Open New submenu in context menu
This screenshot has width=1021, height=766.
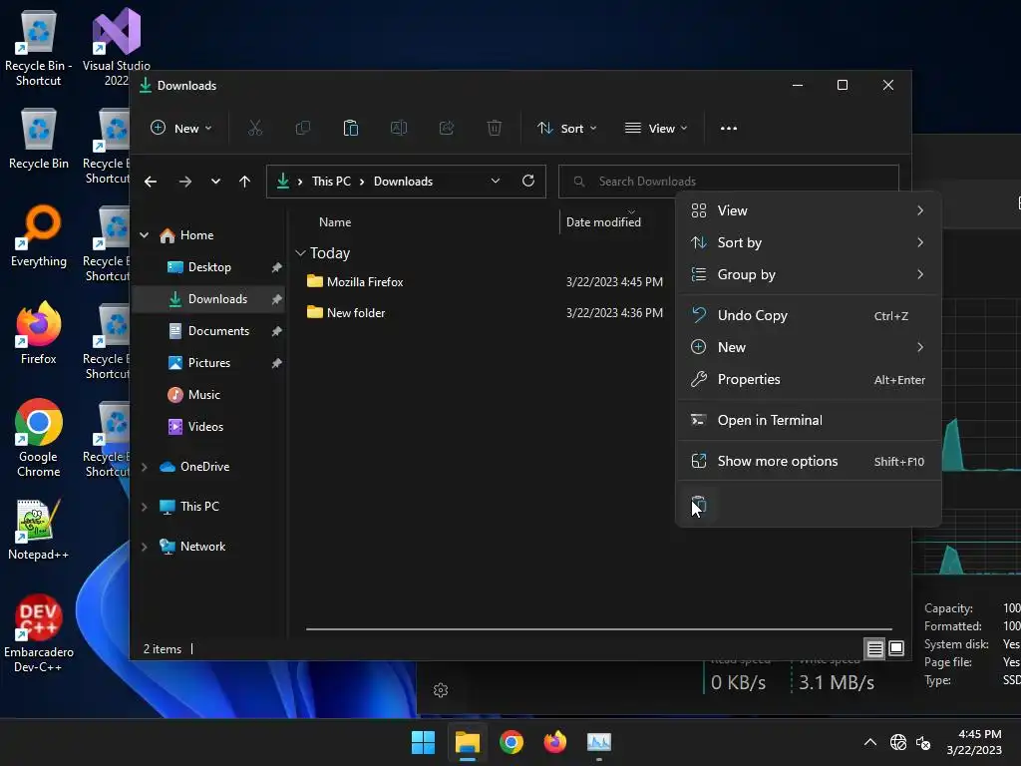tap(808, 347)
